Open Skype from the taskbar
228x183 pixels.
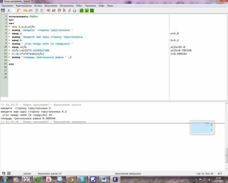pos(82,179)
